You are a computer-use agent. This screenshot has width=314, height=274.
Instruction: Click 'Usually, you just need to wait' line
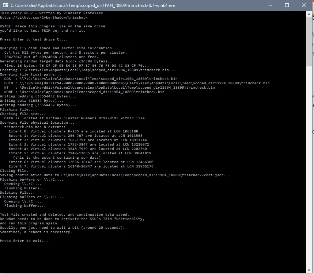click(x=62, y=228)
